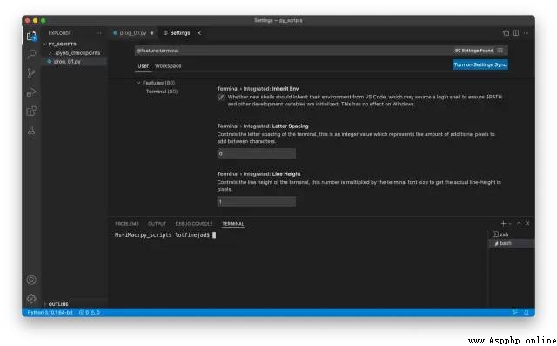557x346 pixels.
Task: Select Terminal in settings table of contents
Action: [162, 92]
